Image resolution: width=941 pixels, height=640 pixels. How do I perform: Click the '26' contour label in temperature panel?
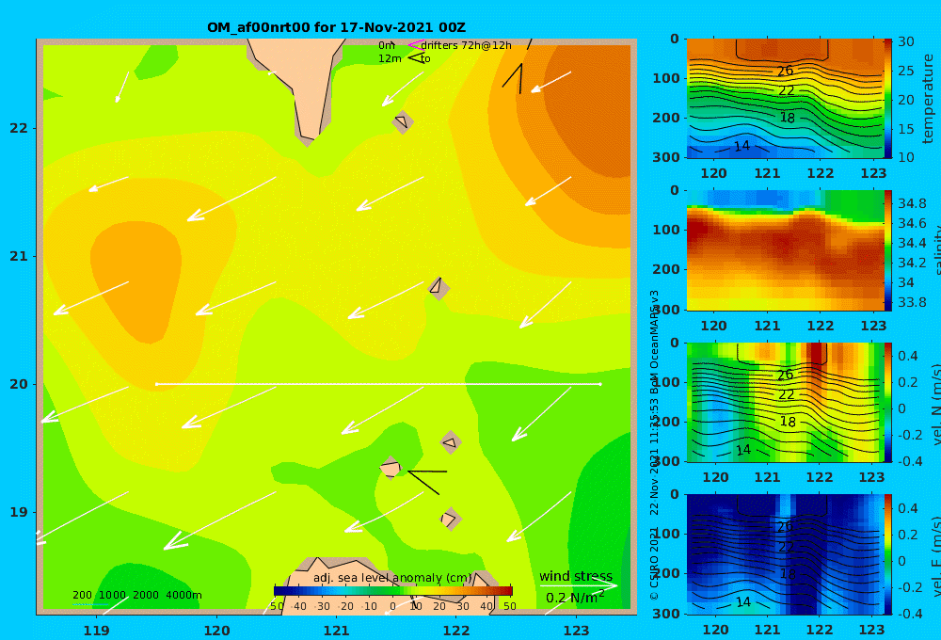(x=785, y=71)
